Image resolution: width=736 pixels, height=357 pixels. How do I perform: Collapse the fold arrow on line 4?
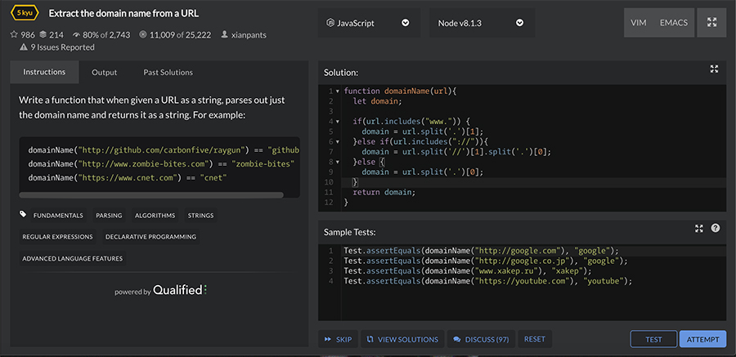[x=338, y=122]
